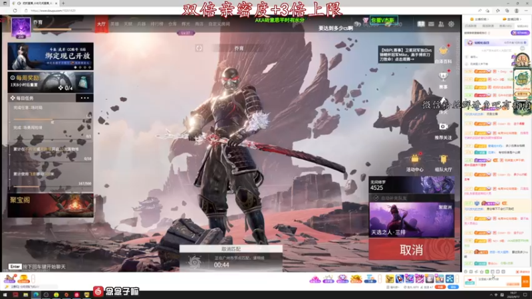Image resolution: width=532 pixels, height=299 pixels.
Task: Open the 仓库 inventory tab
Action: [172, 24]
